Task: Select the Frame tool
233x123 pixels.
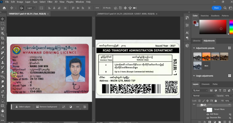Action: tap(2, 43)
